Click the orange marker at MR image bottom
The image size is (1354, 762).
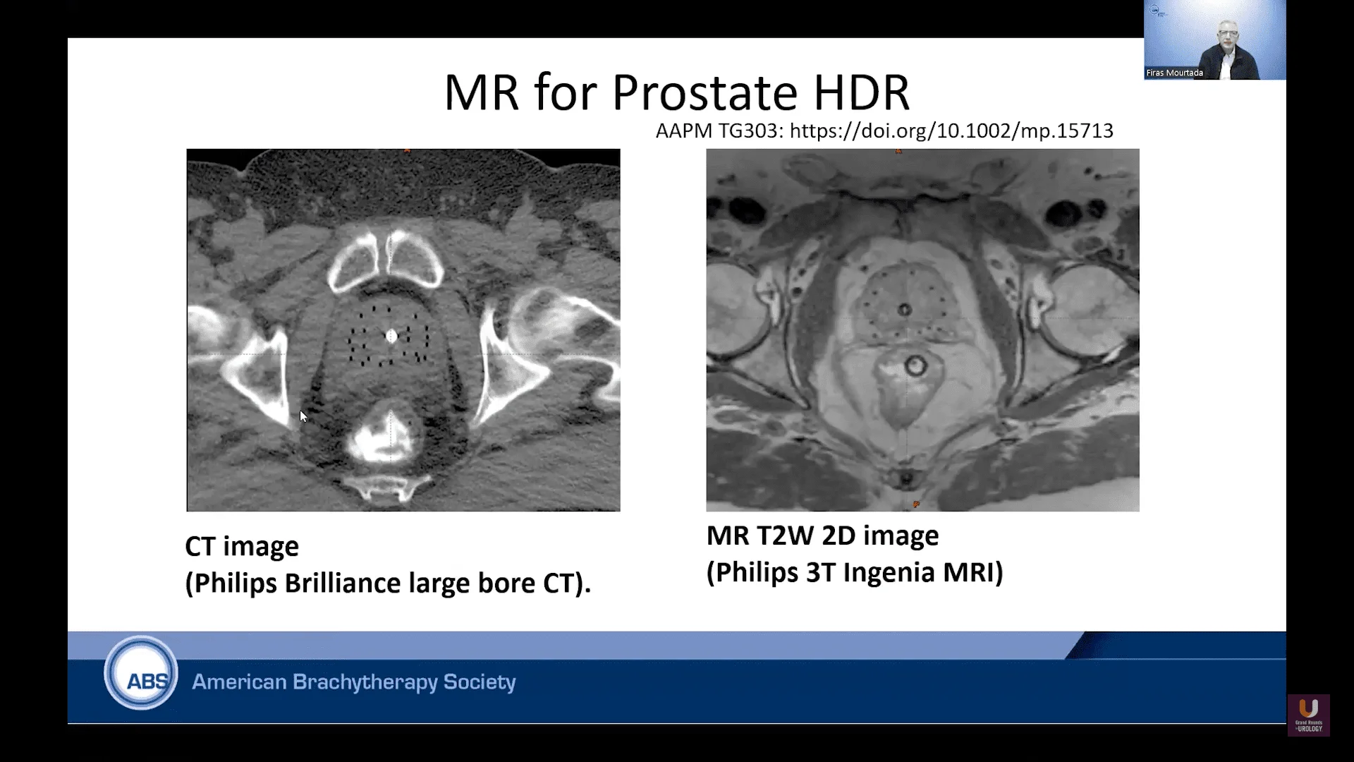coord(915,504)
